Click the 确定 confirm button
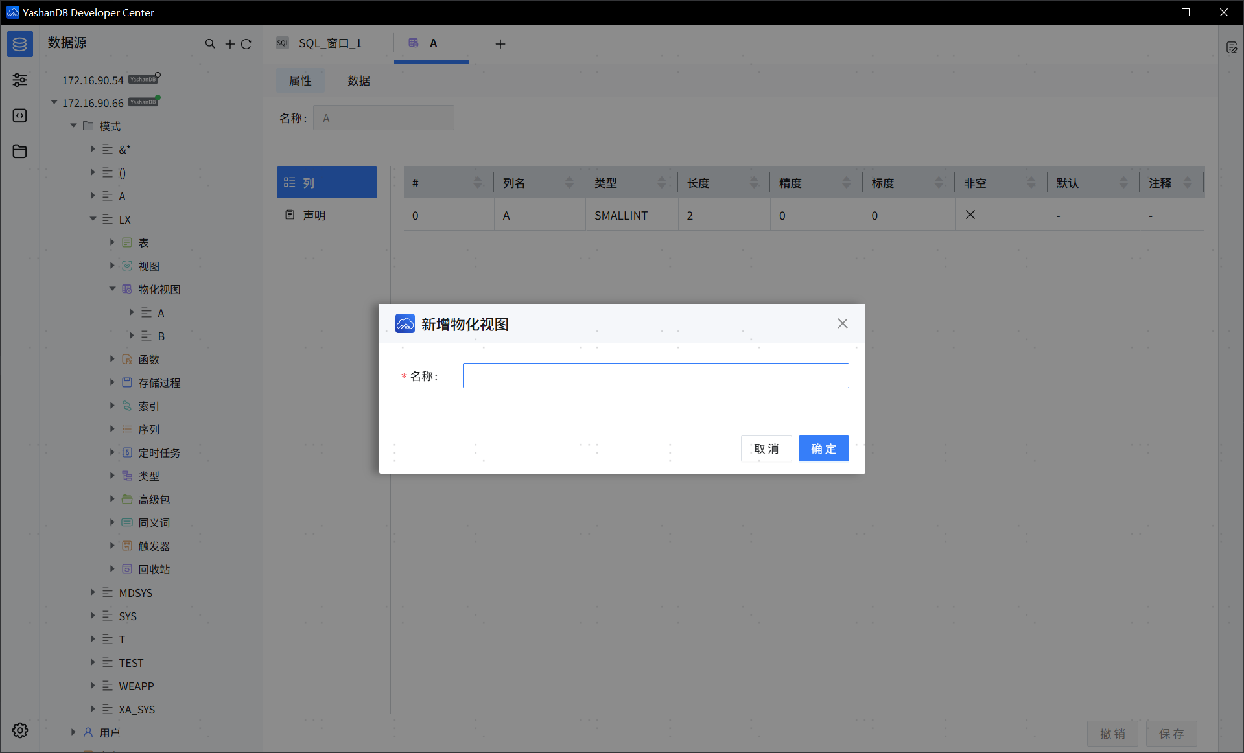The image size is (1244, 753). 823,448
